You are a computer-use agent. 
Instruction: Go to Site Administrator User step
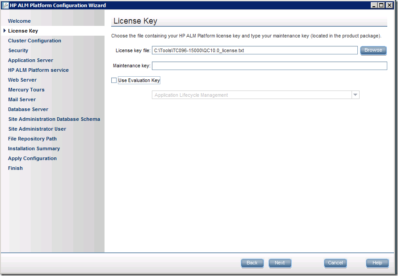[37, 129]
